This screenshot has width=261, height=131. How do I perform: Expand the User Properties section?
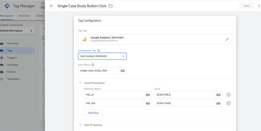pyautogui.click(x=80, y=125)
